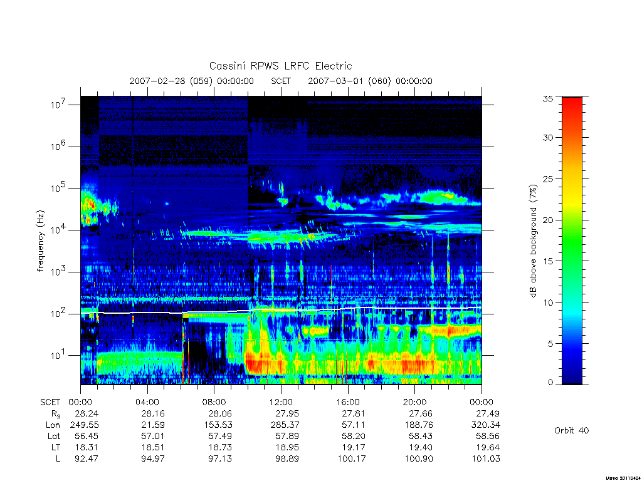Click the title "Cassini RPWS LRFC Electric"
Screen dimensions: 642x481
[280, 66]
